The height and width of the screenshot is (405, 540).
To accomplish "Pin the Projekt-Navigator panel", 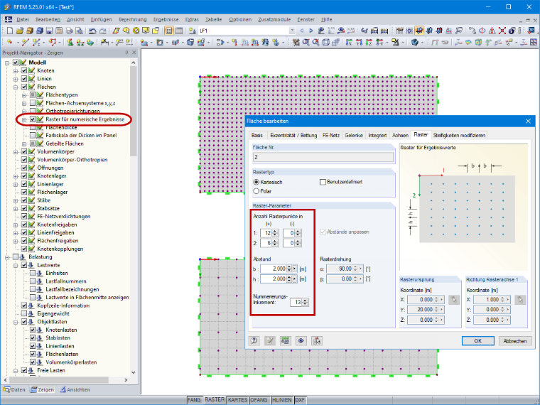I will point(126,53).
